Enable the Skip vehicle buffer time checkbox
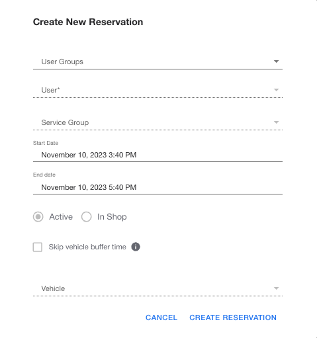This screenshot has width=317, height=338. pyautogui.click(x=38, y=247)
